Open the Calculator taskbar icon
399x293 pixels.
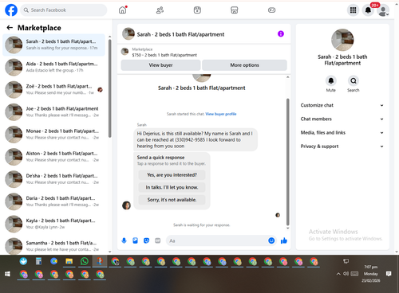click(38, 261)
